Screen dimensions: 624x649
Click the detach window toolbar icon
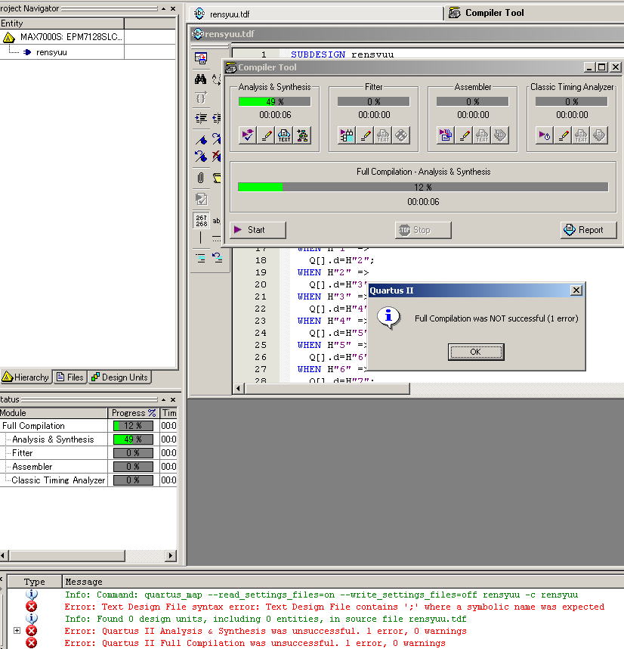201,58
